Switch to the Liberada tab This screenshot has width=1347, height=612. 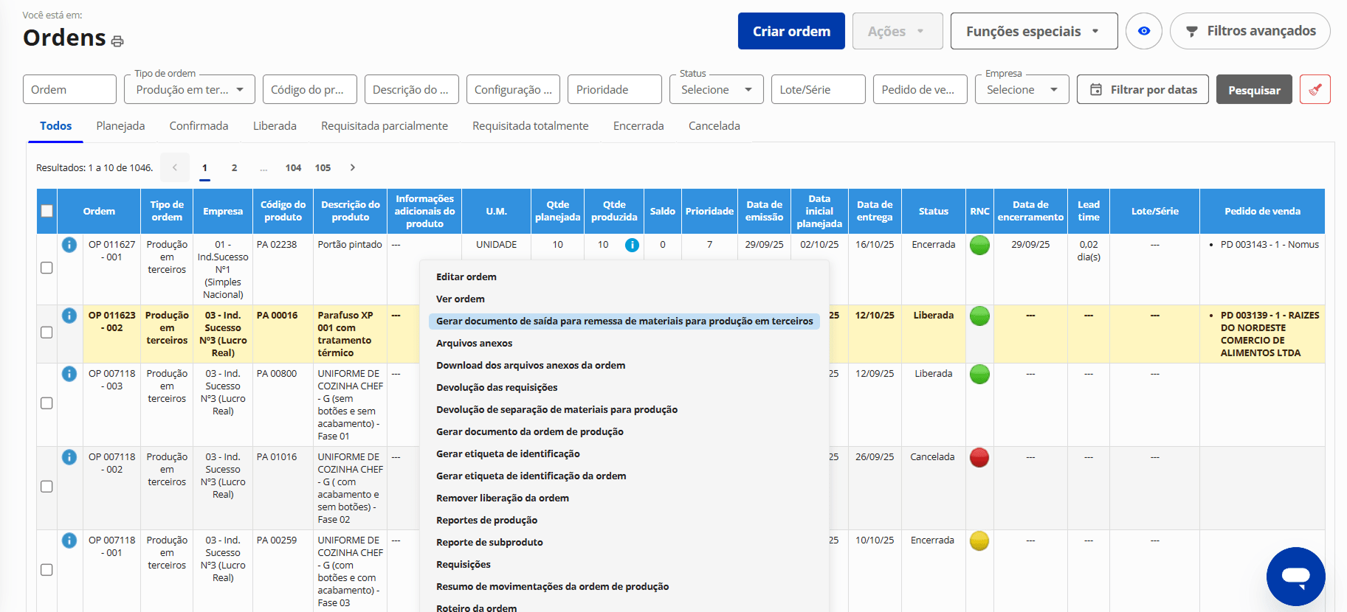tap(275, 126)
